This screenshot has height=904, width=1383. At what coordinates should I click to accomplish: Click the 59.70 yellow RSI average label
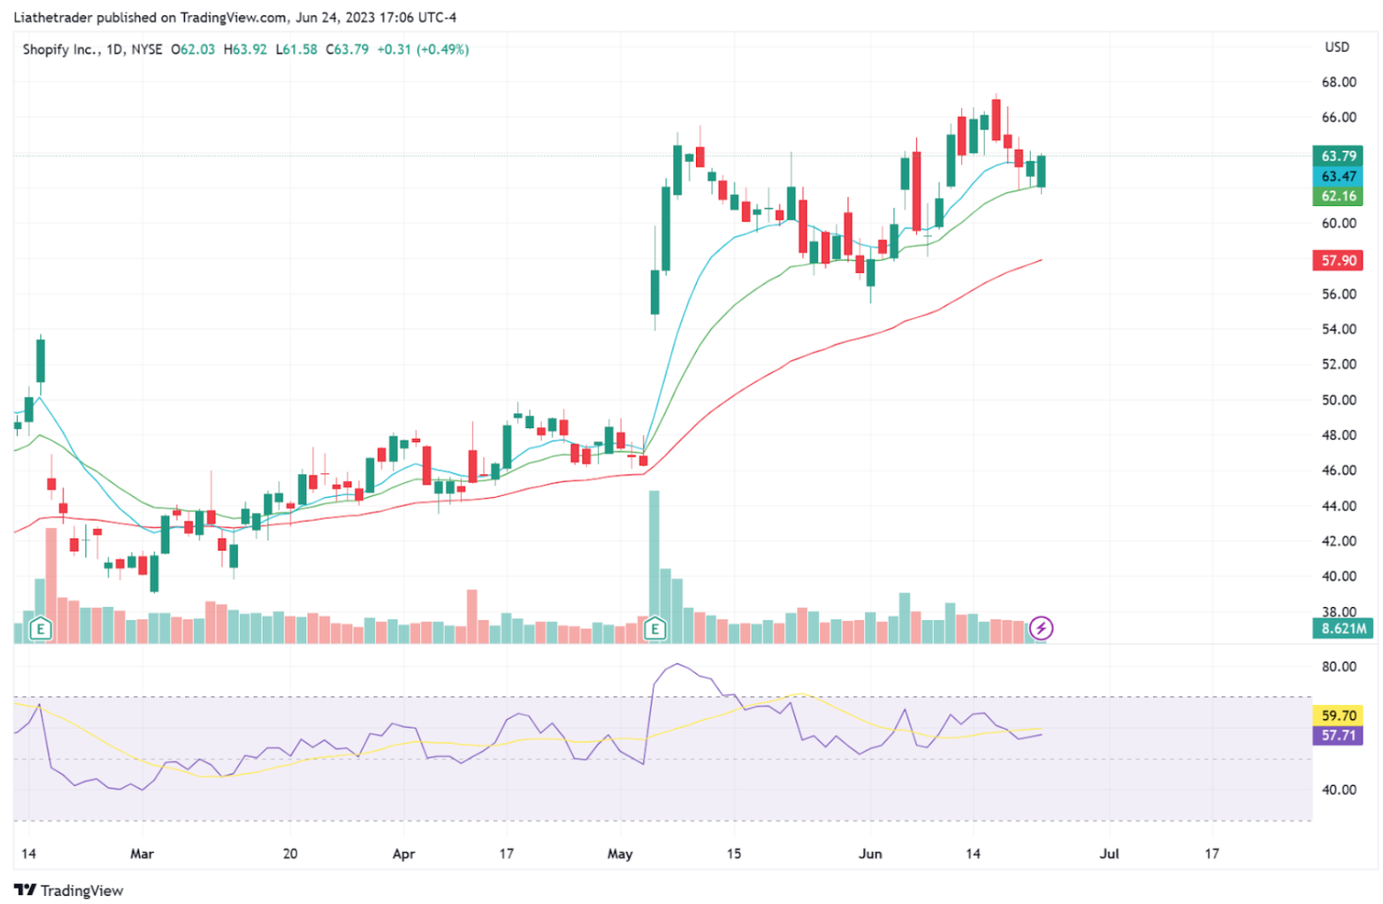[x=1338, y=715]
